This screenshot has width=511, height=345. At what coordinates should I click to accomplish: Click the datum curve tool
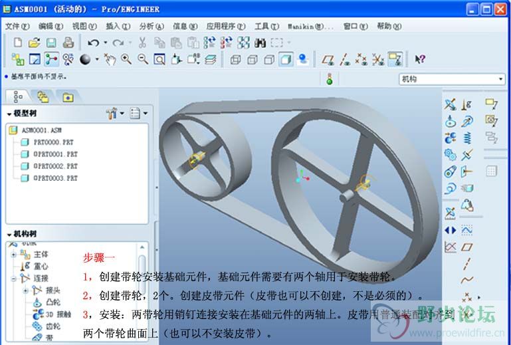tap(466, 279)
